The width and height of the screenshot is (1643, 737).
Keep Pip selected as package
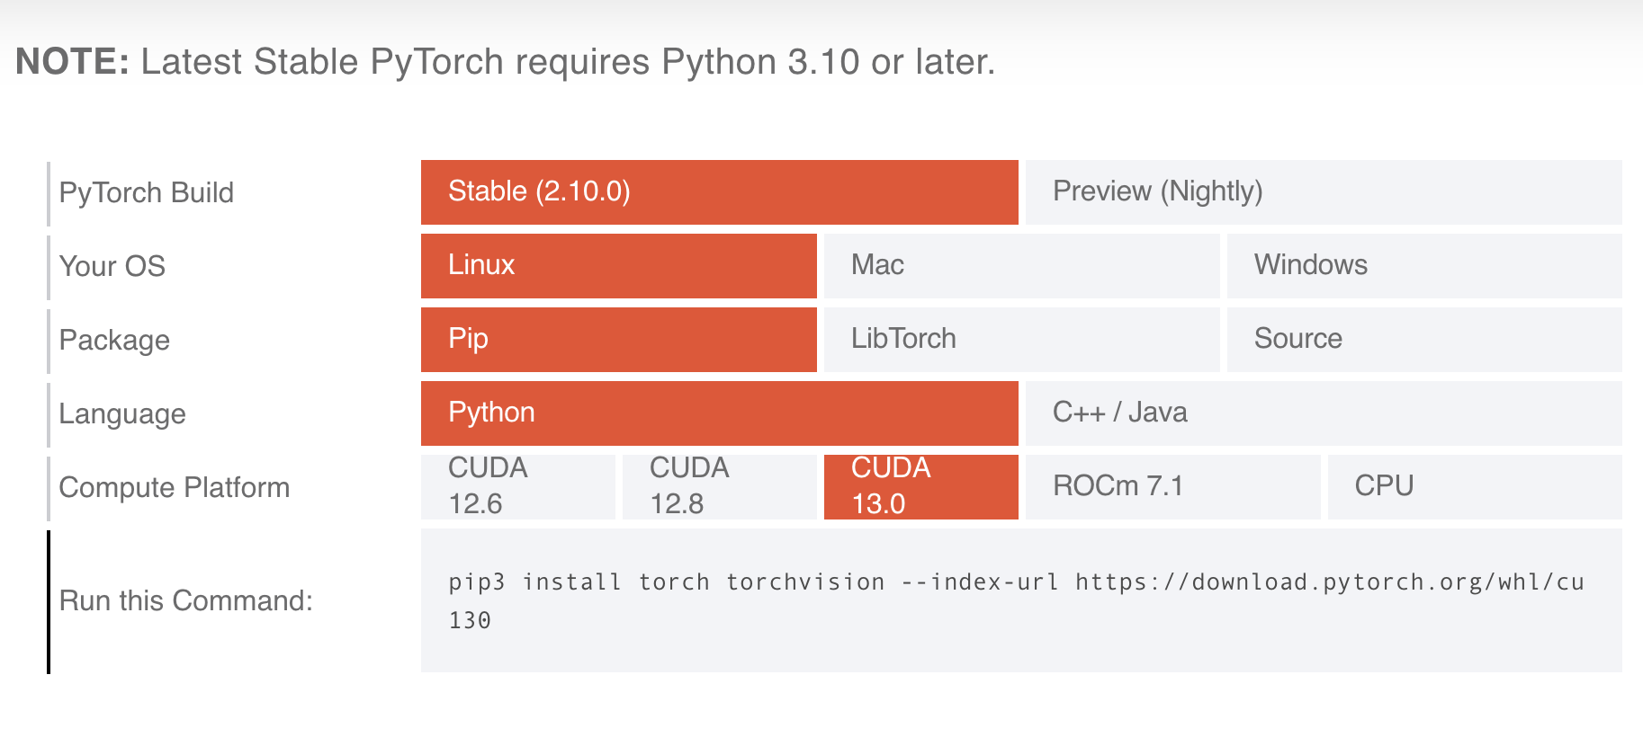pyautogui.click(x=467, y=339)
